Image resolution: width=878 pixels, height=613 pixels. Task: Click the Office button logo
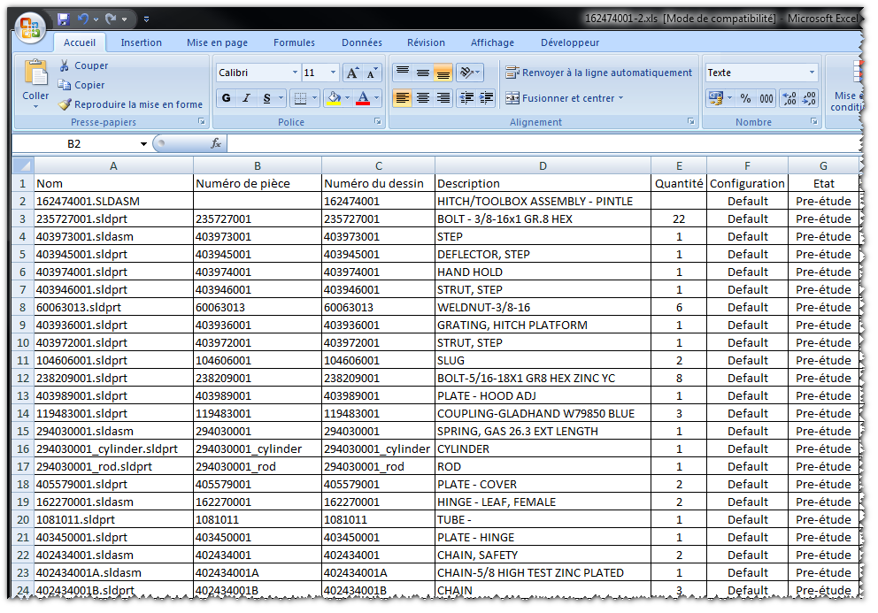tap(30, 27)
